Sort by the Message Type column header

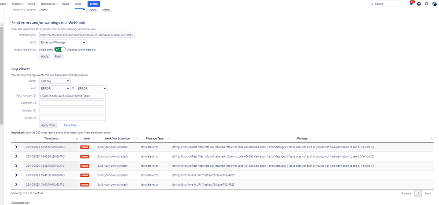coord(154,139)
